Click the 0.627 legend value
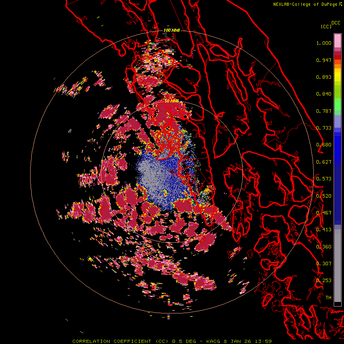 click(324, 162)
